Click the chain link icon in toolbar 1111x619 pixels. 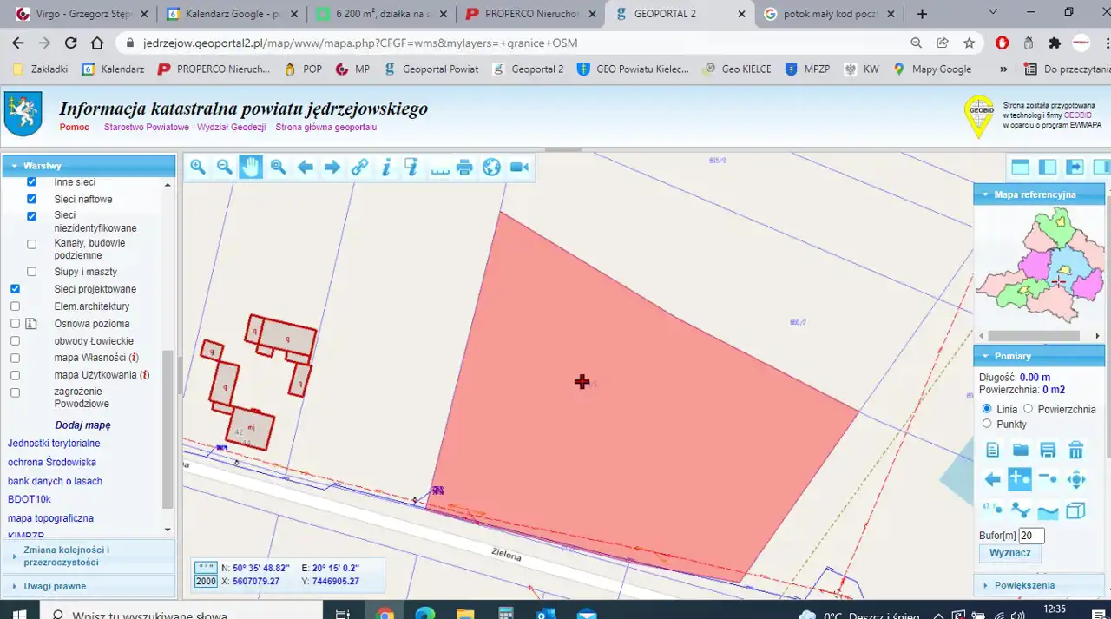[x=359, y=168]
